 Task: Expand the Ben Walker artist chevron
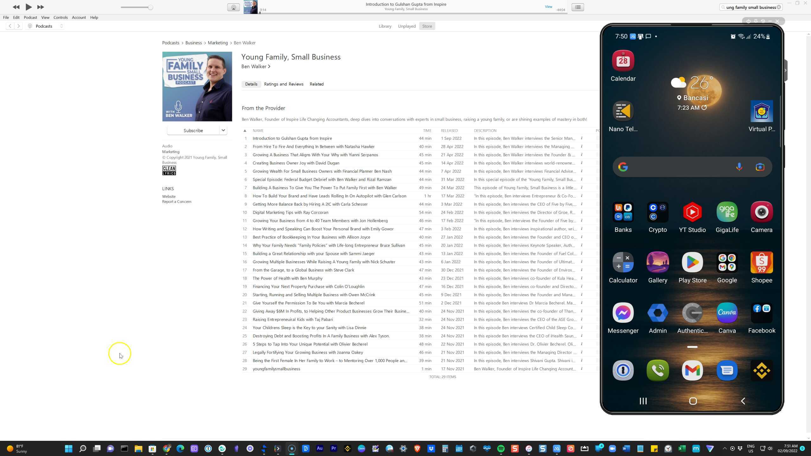[269, 66]
